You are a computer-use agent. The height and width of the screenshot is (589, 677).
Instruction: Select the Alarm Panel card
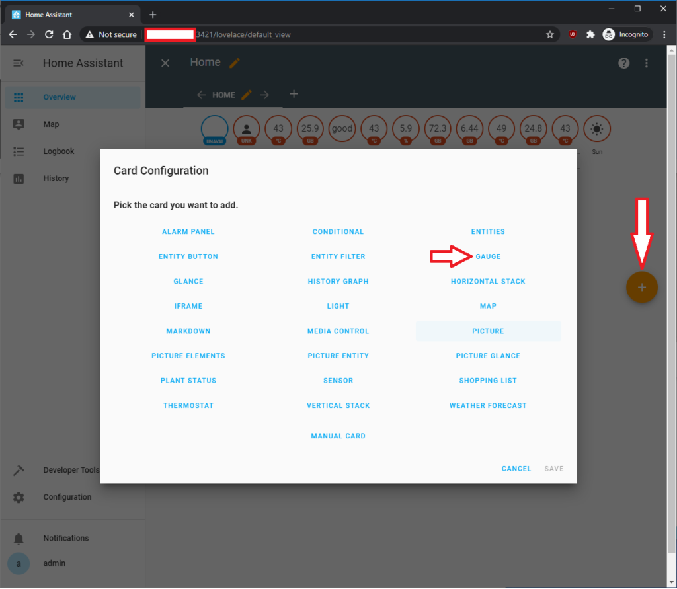coord(188,232)
